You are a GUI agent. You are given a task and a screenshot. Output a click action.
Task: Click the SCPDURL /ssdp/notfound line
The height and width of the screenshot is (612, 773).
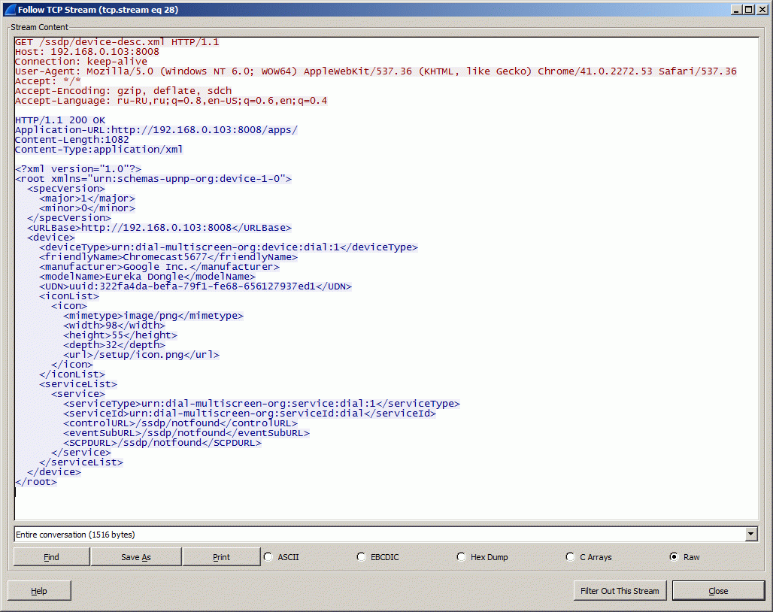tap(162, 443)
